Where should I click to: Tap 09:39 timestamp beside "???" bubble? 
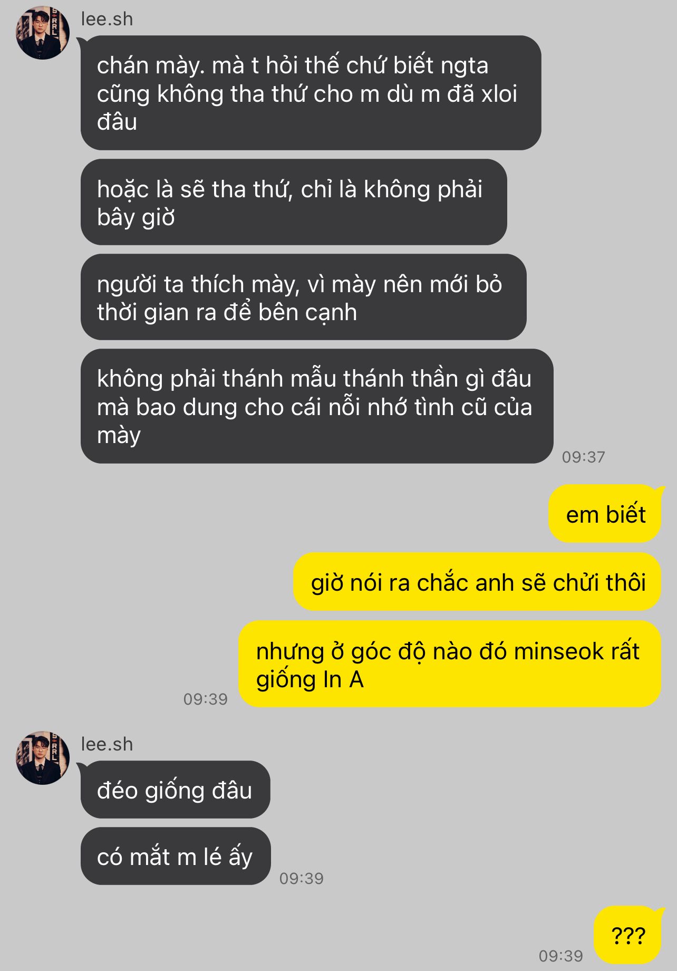click(x=561, y=956)
